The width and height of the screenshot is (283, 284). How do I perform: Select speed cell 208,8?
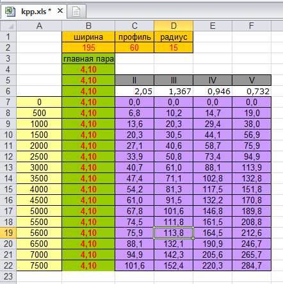coord(252,222)
